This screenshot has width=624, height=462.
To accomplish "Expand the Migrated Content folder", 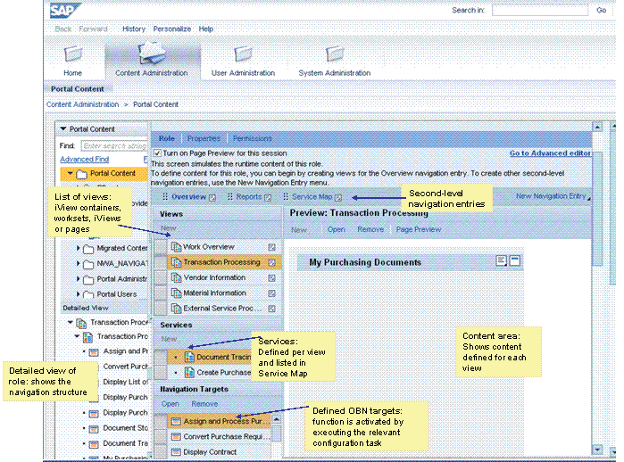I will click(x=78, y=248).
